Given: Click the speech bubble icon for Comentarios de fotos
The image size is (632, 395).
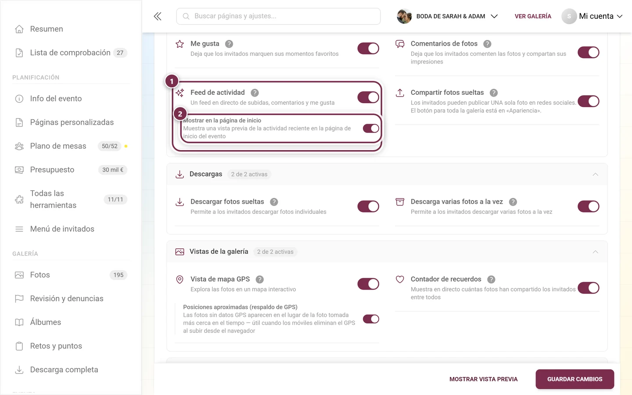Looking at the screenshot, I should pos(400,44).
